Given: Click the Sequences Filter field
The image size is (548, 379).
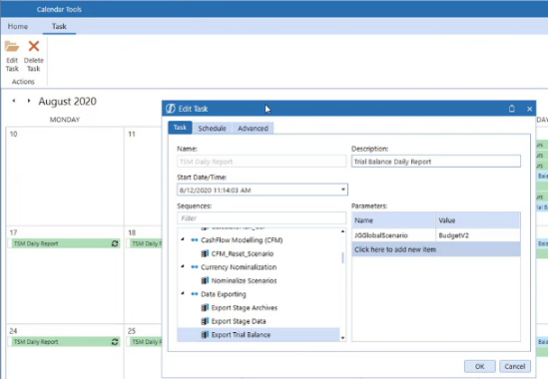Looking at the screenshot, I should click(262, 218).
